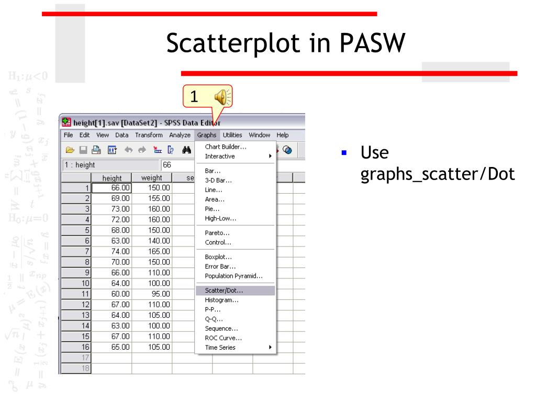The width and height of the screenshot is (536, 402).
Task: Choose Scatter/Dot... in the Graphs menu
Action: pyautogui.click(x=235, y=291)
